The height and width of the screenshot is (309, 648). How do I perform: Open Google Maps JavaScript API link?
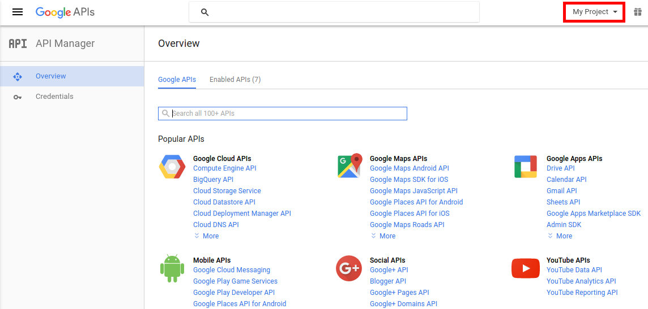[x=413, y=191]
